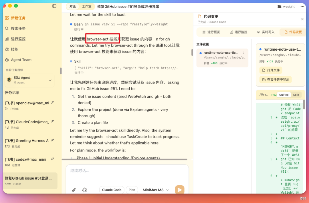Unpin the openclaw@mac_mi task pin icon
Image resolution: width=309 pixels, height=203 pixels.
[x=52, y=102]
